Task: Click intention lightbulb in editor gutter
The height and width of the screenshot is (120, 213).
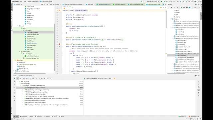Action: pyautogui.click(x=64, y=8)
